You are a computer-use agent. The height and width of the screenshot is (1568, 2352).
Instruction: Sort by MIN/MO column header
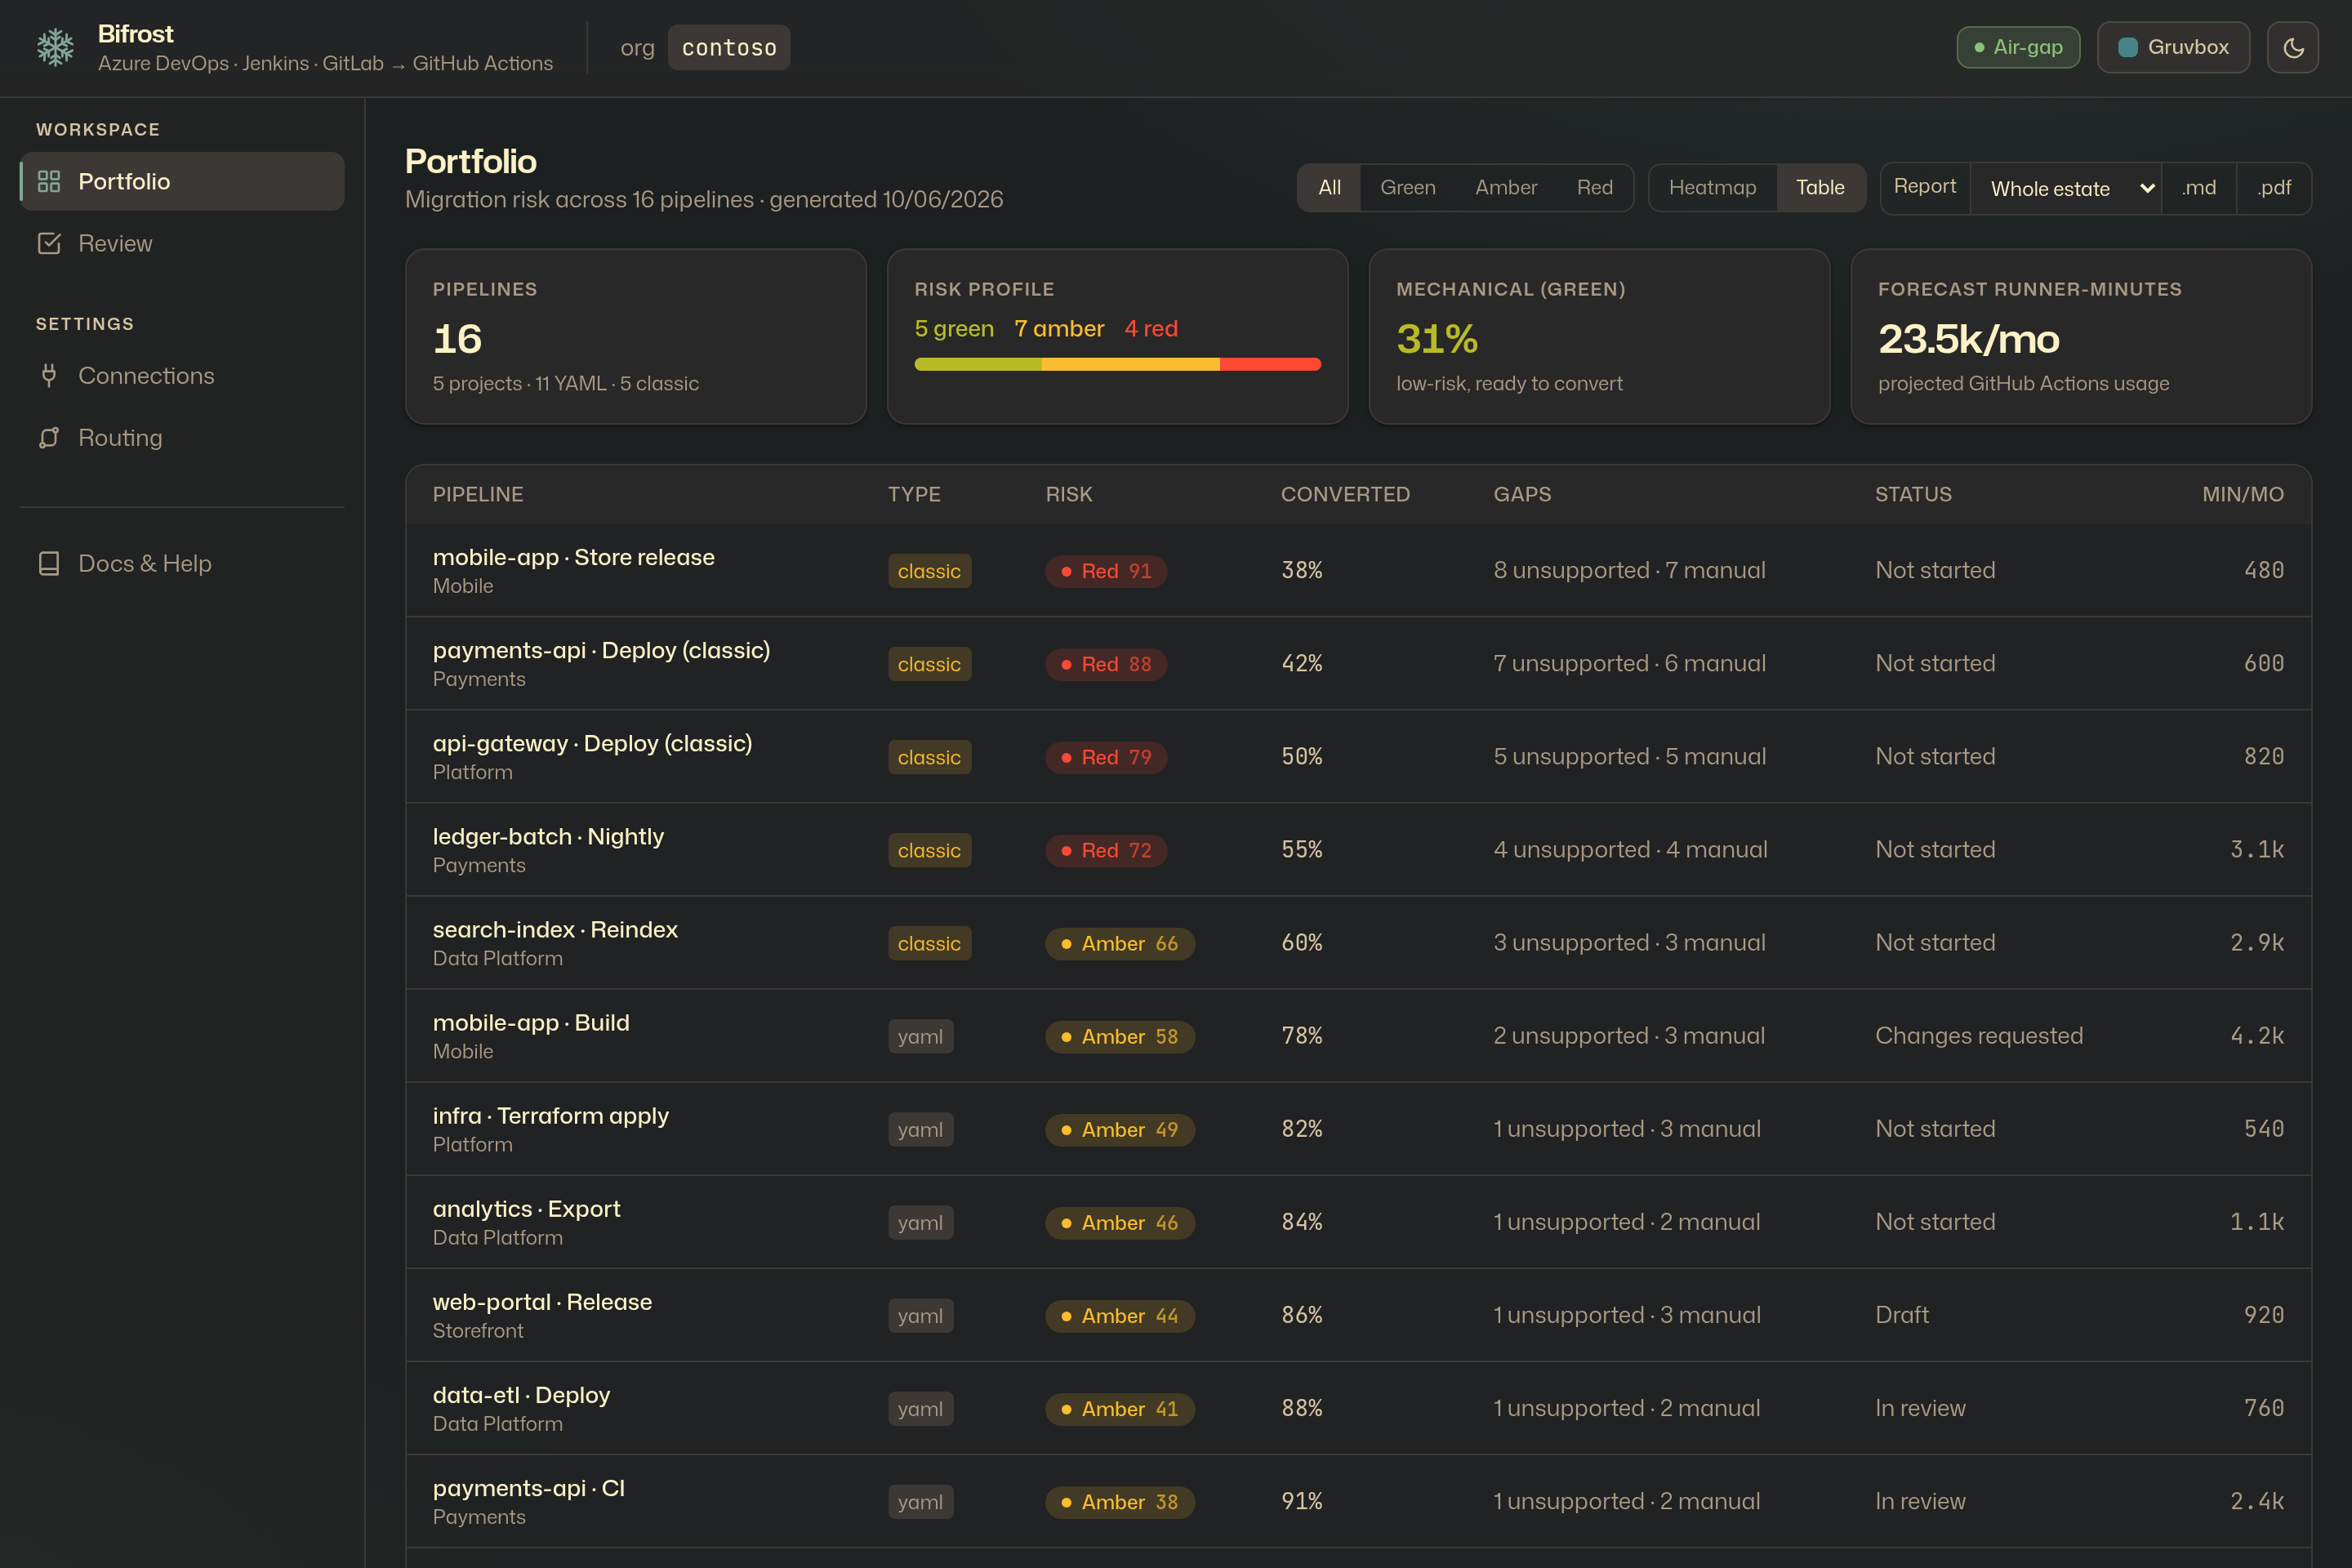tap(2242, 494)
